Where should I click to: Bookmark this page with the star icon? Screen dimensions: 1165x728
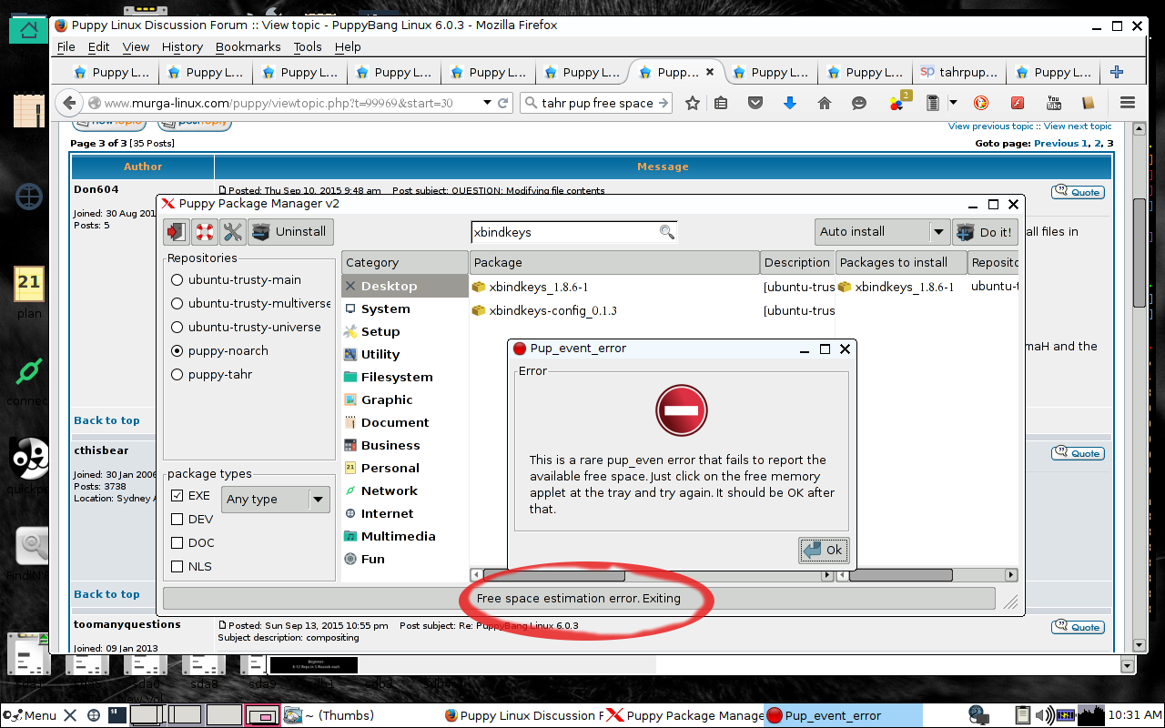(x=692, y=103)
